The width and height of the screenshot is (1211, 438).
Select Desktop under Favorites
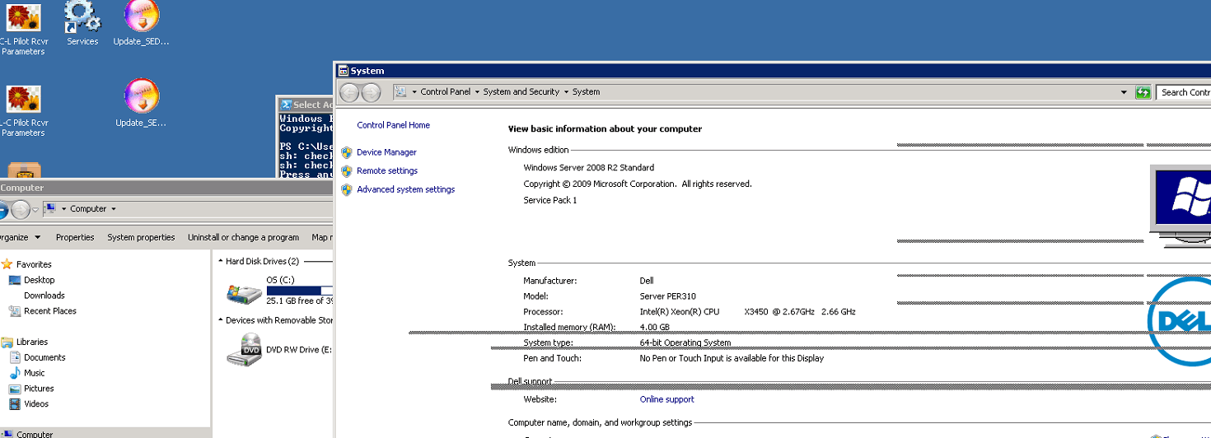(40, 280)
